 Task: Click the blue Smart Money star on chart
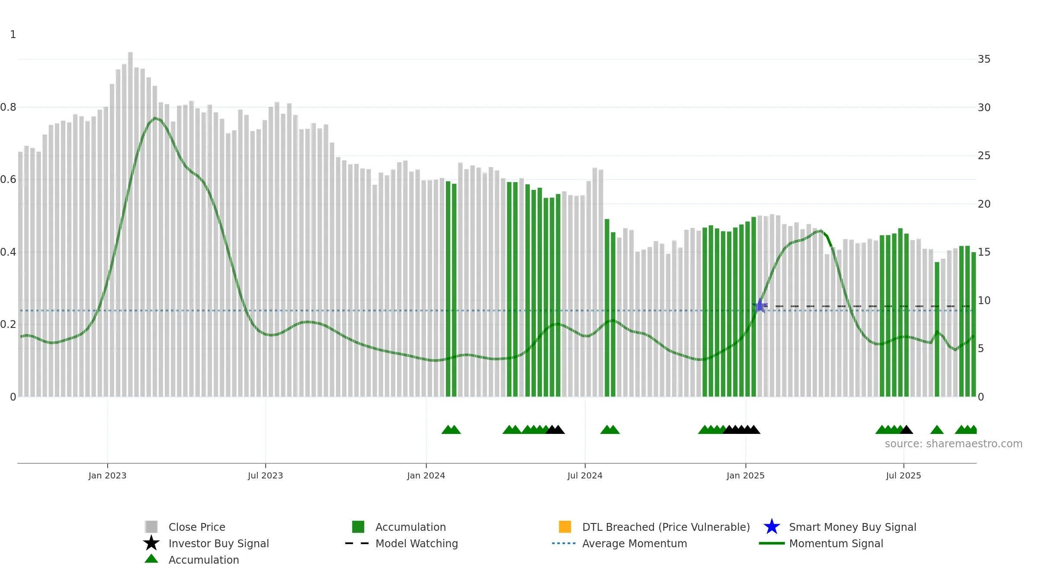(x=760, y=306)
